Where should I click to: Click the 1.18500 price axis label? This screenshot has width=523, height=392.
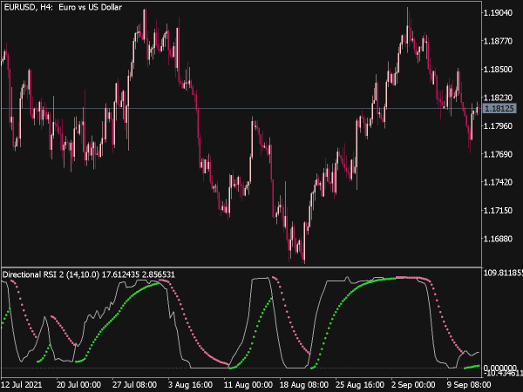click(x=498, y=70)
